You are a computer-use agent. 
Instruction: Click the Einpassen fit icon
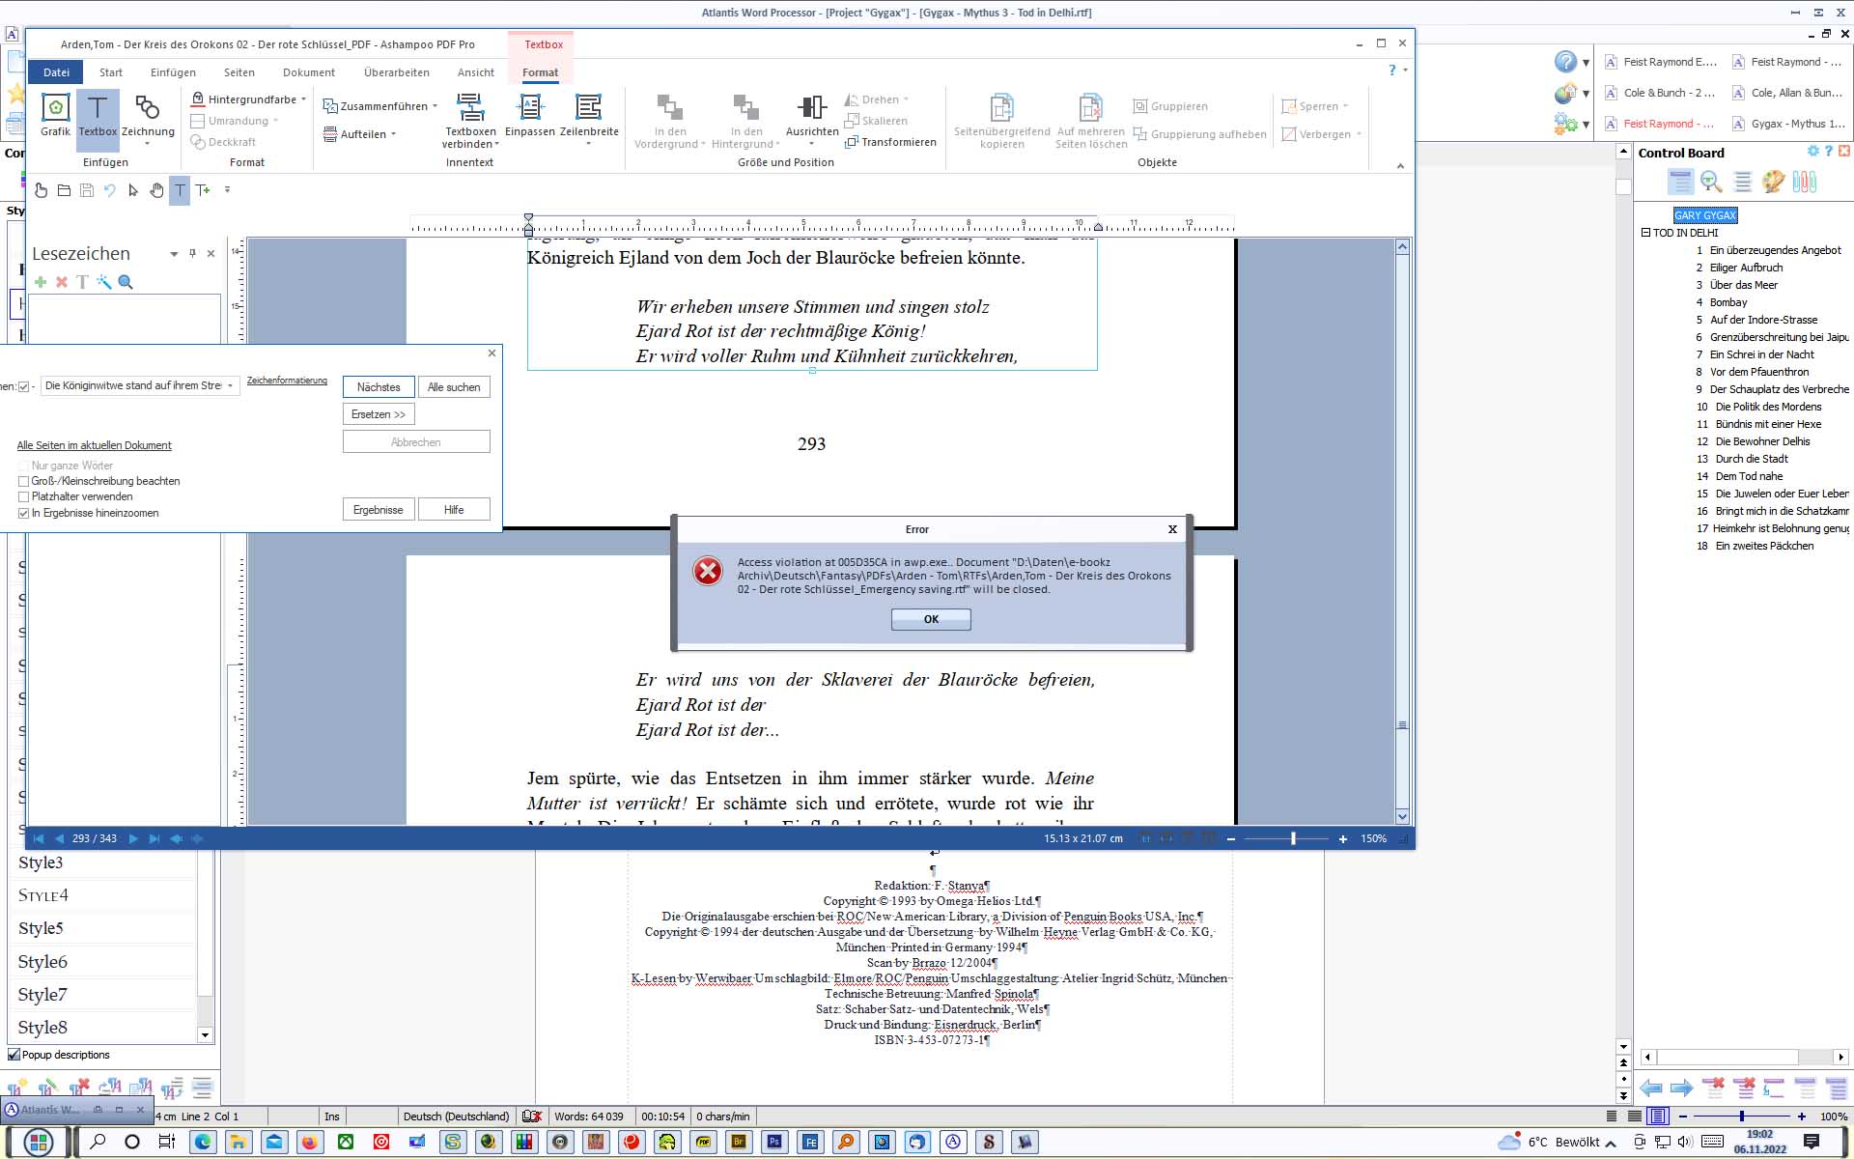[530, 108]
